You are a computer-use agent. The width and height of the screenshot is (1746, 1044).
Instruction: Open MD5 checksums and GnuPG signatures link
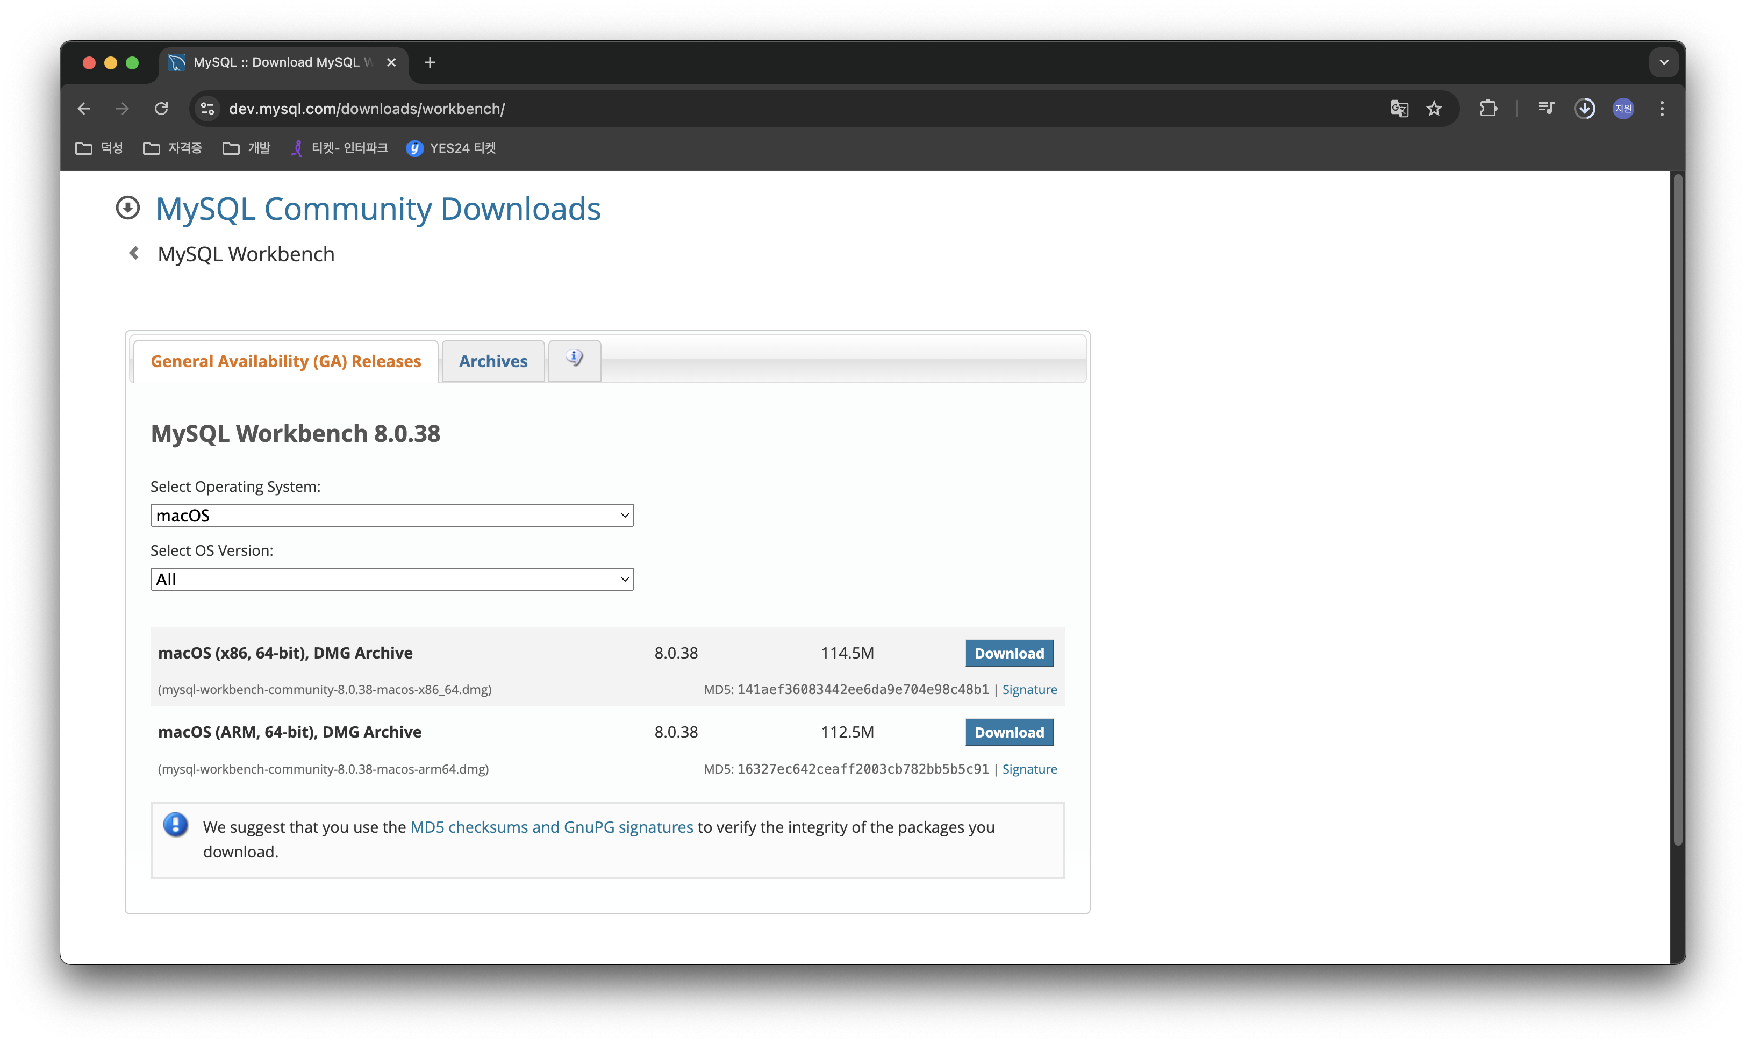click(x=551, y=827)
